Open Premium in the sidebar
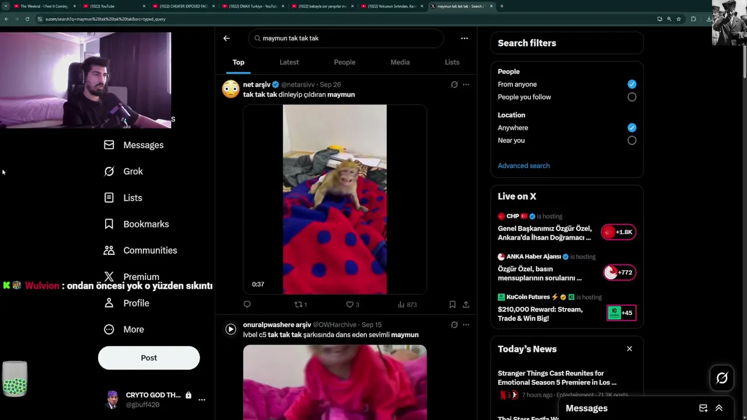Viewport: 747px width, 420px height. tap(131, 276)
